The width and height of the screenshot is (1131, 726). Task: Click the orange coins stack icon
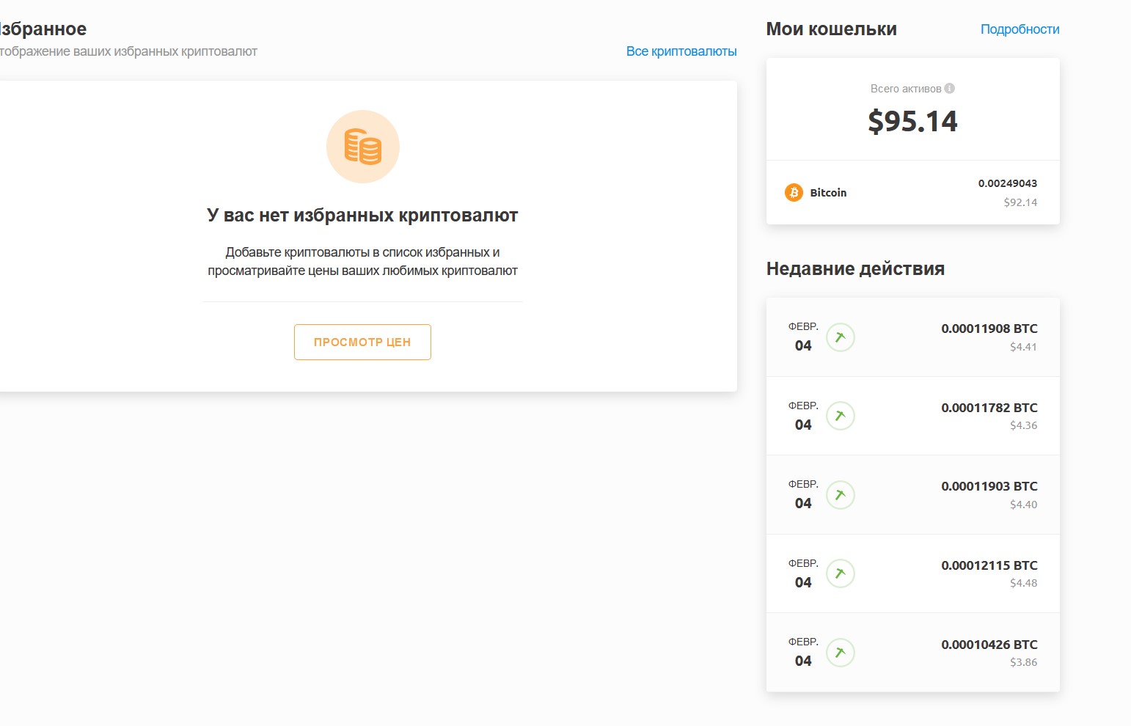coord(363,147)
